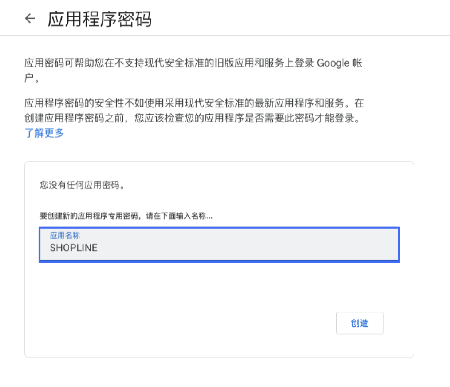450x387 pixels.
Task: Select the 了解更多 hyperlink text
Action: [x=43, y=133]
